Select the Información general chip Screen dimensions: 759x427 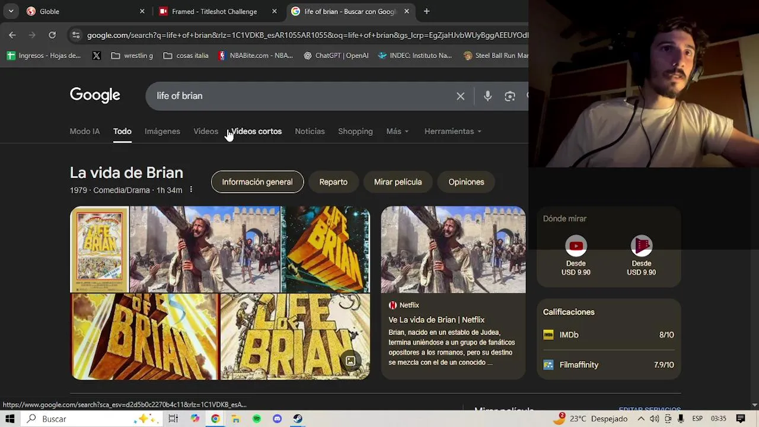click(257, 182)
